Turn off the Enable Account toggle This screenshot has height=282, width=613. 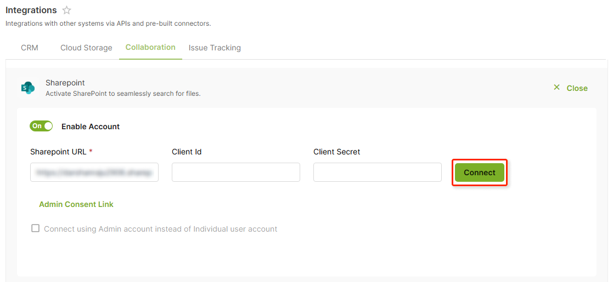tap(41, 126)
